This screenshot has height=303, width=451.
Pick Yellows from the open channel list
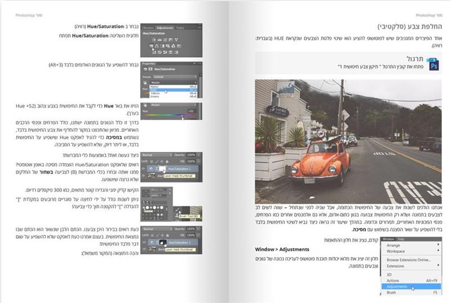pyautogui.click(x=173, y=93)
